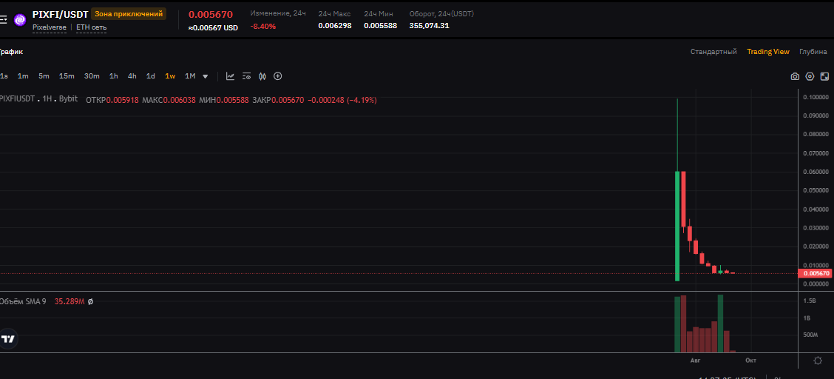The height and width of the screenshot is (379, 834).
Task: Select the 1h timeframe
Action: [x=114, y=76]
